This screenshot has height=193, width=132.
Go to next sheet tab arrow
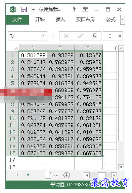(28, 175)
